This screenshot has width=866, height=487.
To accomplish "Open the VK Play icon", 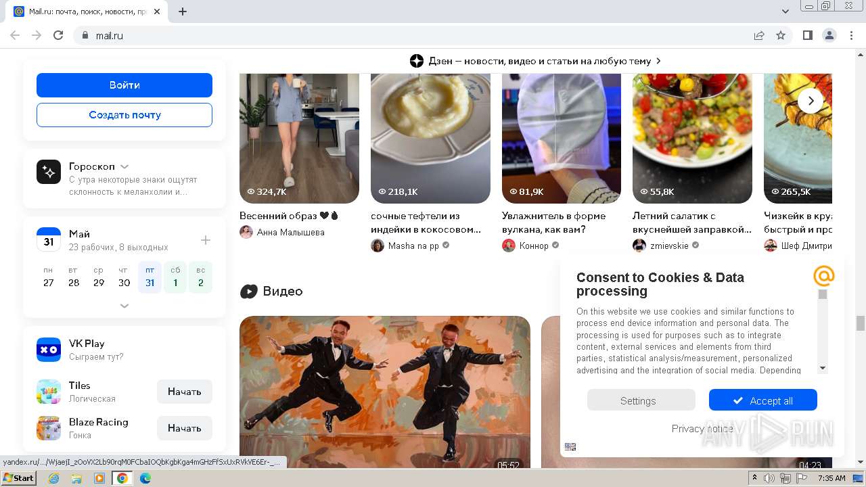I will [49, 350].
